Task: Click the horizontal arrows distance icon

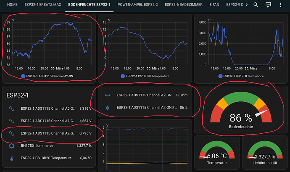Action: pyautogui.click(x=108, y=95)
